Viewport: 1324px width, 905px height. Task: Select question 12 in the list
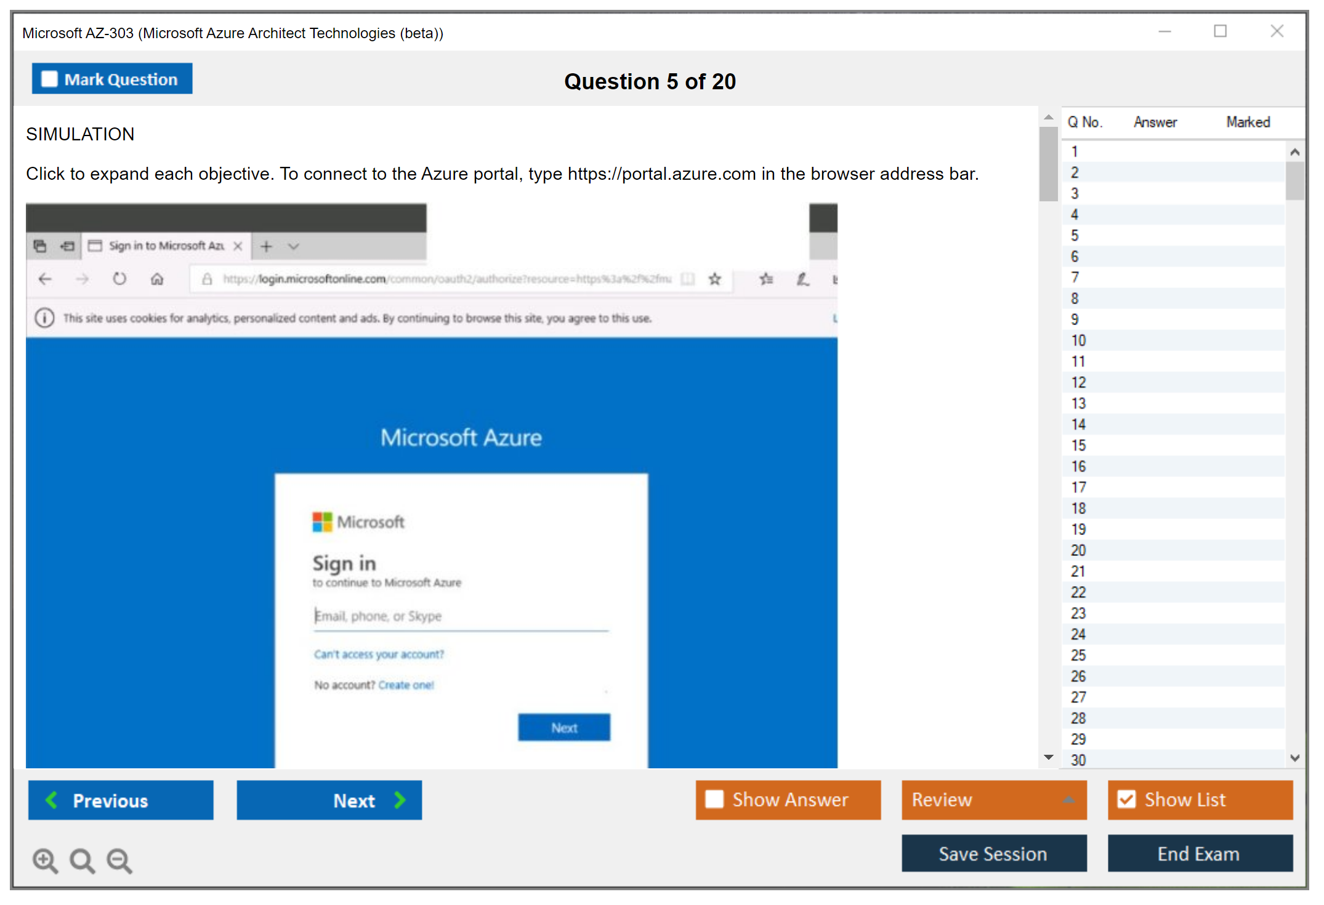[1079, 382]
